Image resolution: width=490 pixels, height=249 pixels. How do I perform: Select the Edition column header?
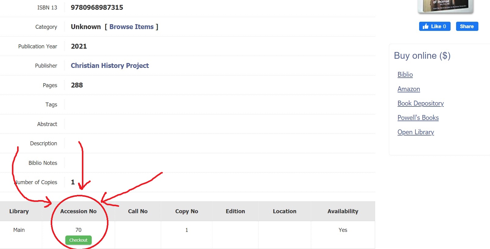point(235,211)
